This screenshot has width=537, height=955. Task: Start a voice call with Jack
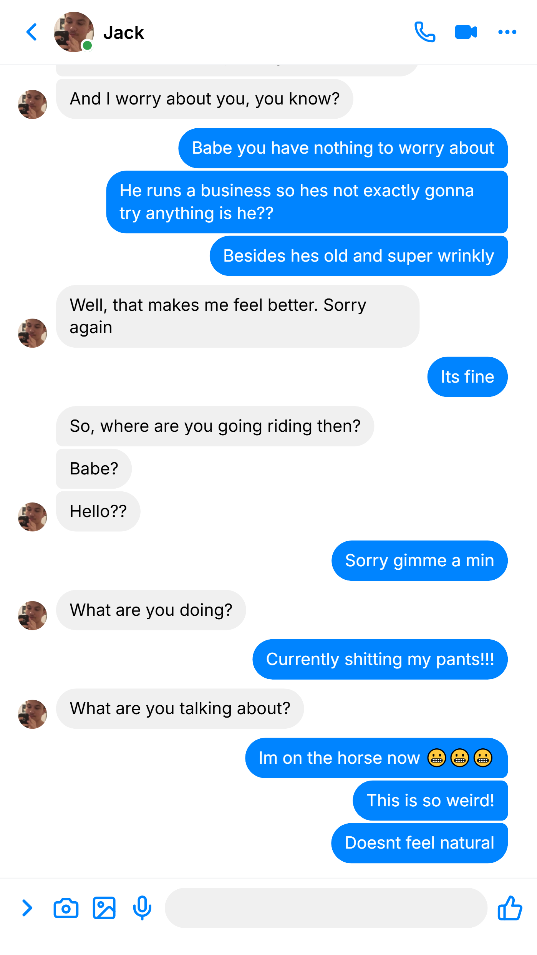pyautogui.click(x=425, y=32)
